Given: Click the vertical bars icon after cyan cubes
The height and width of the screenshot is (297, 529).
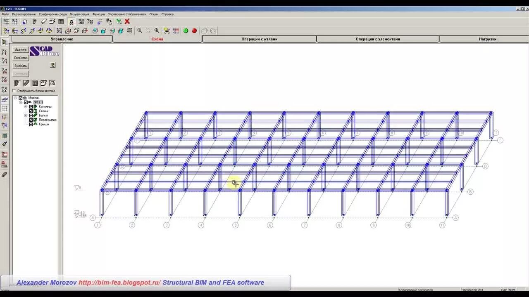Looking at the screenshot, I should (129, 31).
